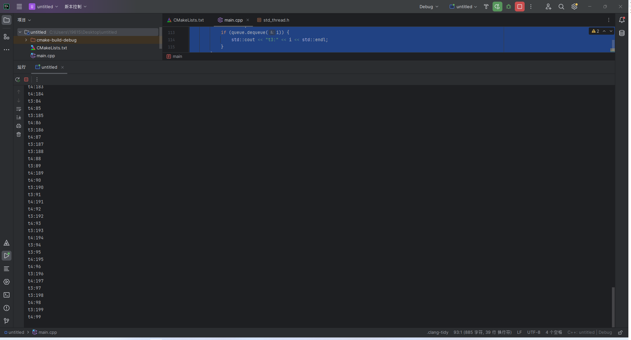This screenshot has width=631, height=340.
Task: Stop process in Run panel toolbar
Action: 26,79
